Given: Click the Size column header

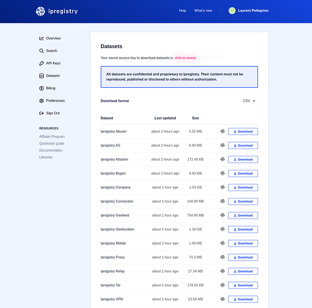Looking at the screenshot, I should 196,118.
